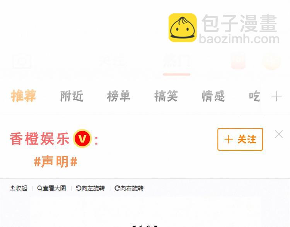Rotate image left with 向左旋转

click(90, 188)
